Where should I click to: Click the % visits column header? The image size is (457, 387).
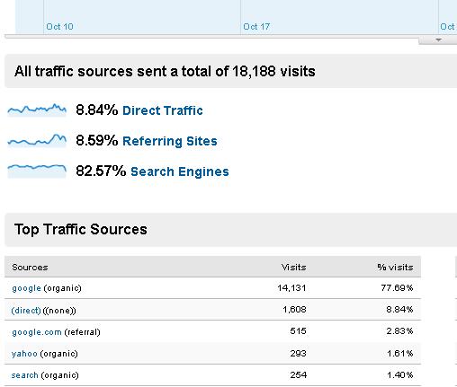(395, 267)
